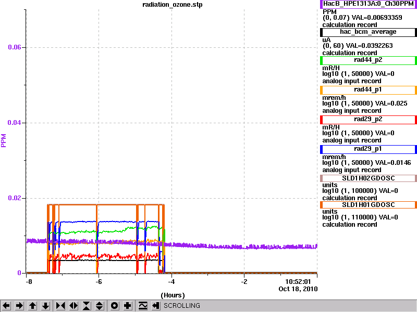Viewport: 417px width, 312px height.
Task: Zoom in vertically with hourglass icon
Action: pyautogui.click(x=87, y=306)
